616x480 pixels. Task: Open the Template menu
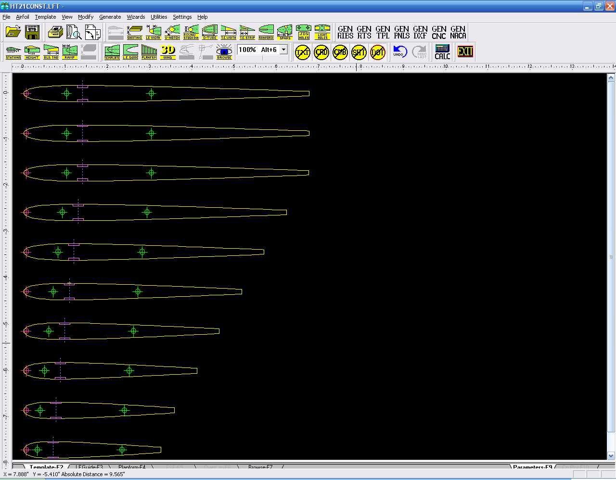point(45,17)
